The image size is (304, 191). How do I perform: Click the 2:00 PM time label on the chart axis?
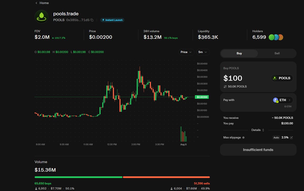click(136, 144)
